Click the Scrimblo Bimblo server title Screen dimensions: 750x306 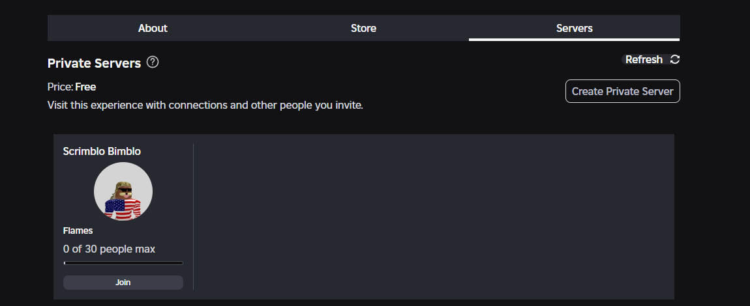(102, 151)
